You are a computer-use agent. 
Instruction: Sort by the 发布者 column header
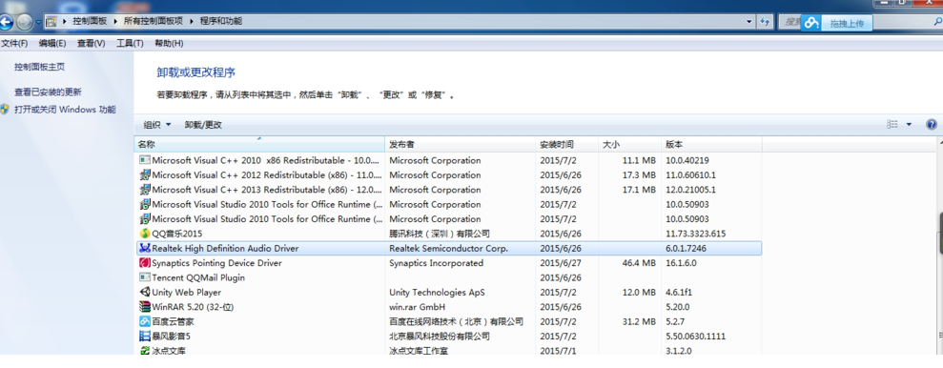coord(461,145)
